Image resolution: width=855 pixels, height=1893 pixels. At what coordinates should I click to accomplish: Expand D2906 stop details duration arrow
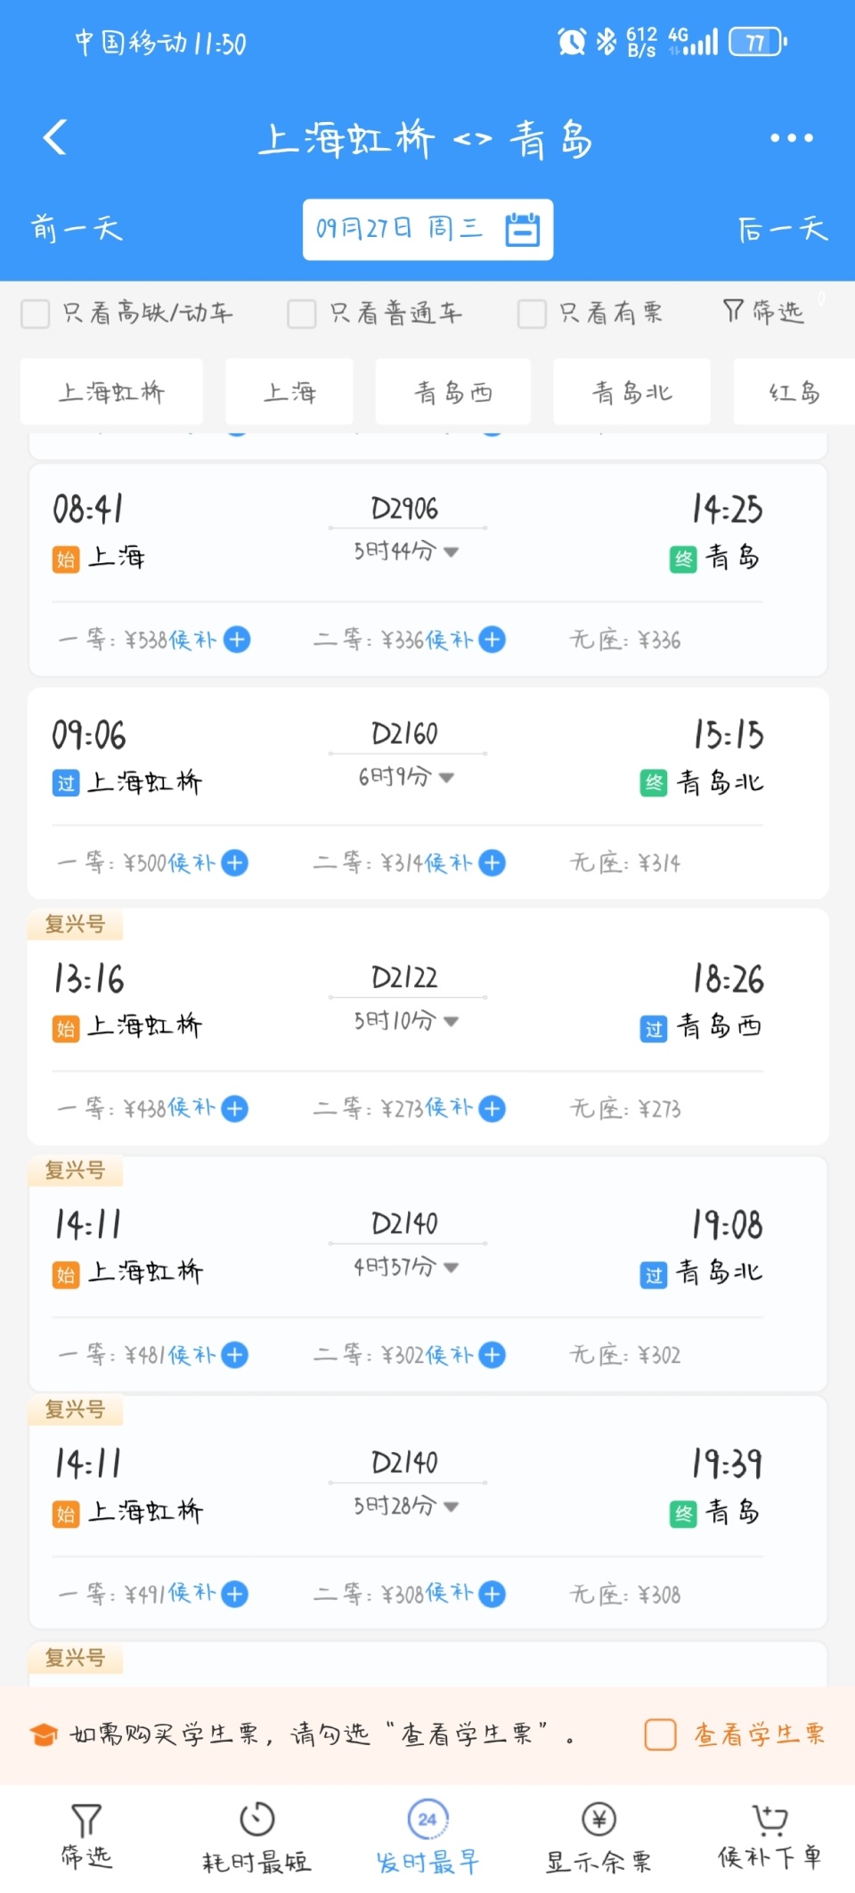click(451, 552)
